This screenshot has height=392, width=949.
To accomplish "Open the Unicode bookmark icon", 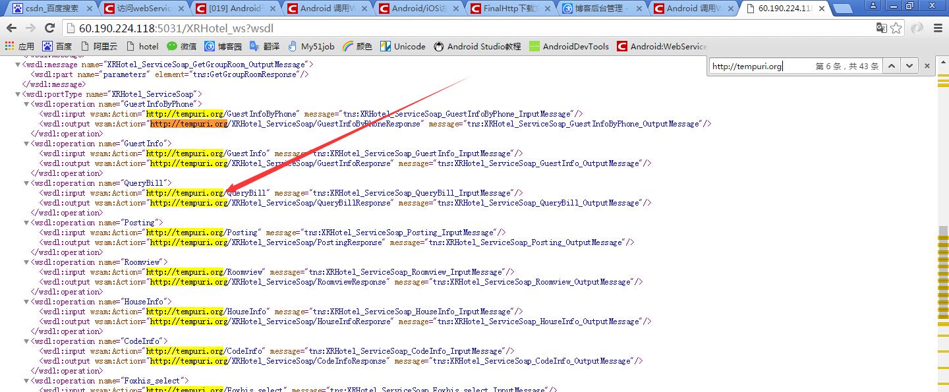I will pos(386,46).
